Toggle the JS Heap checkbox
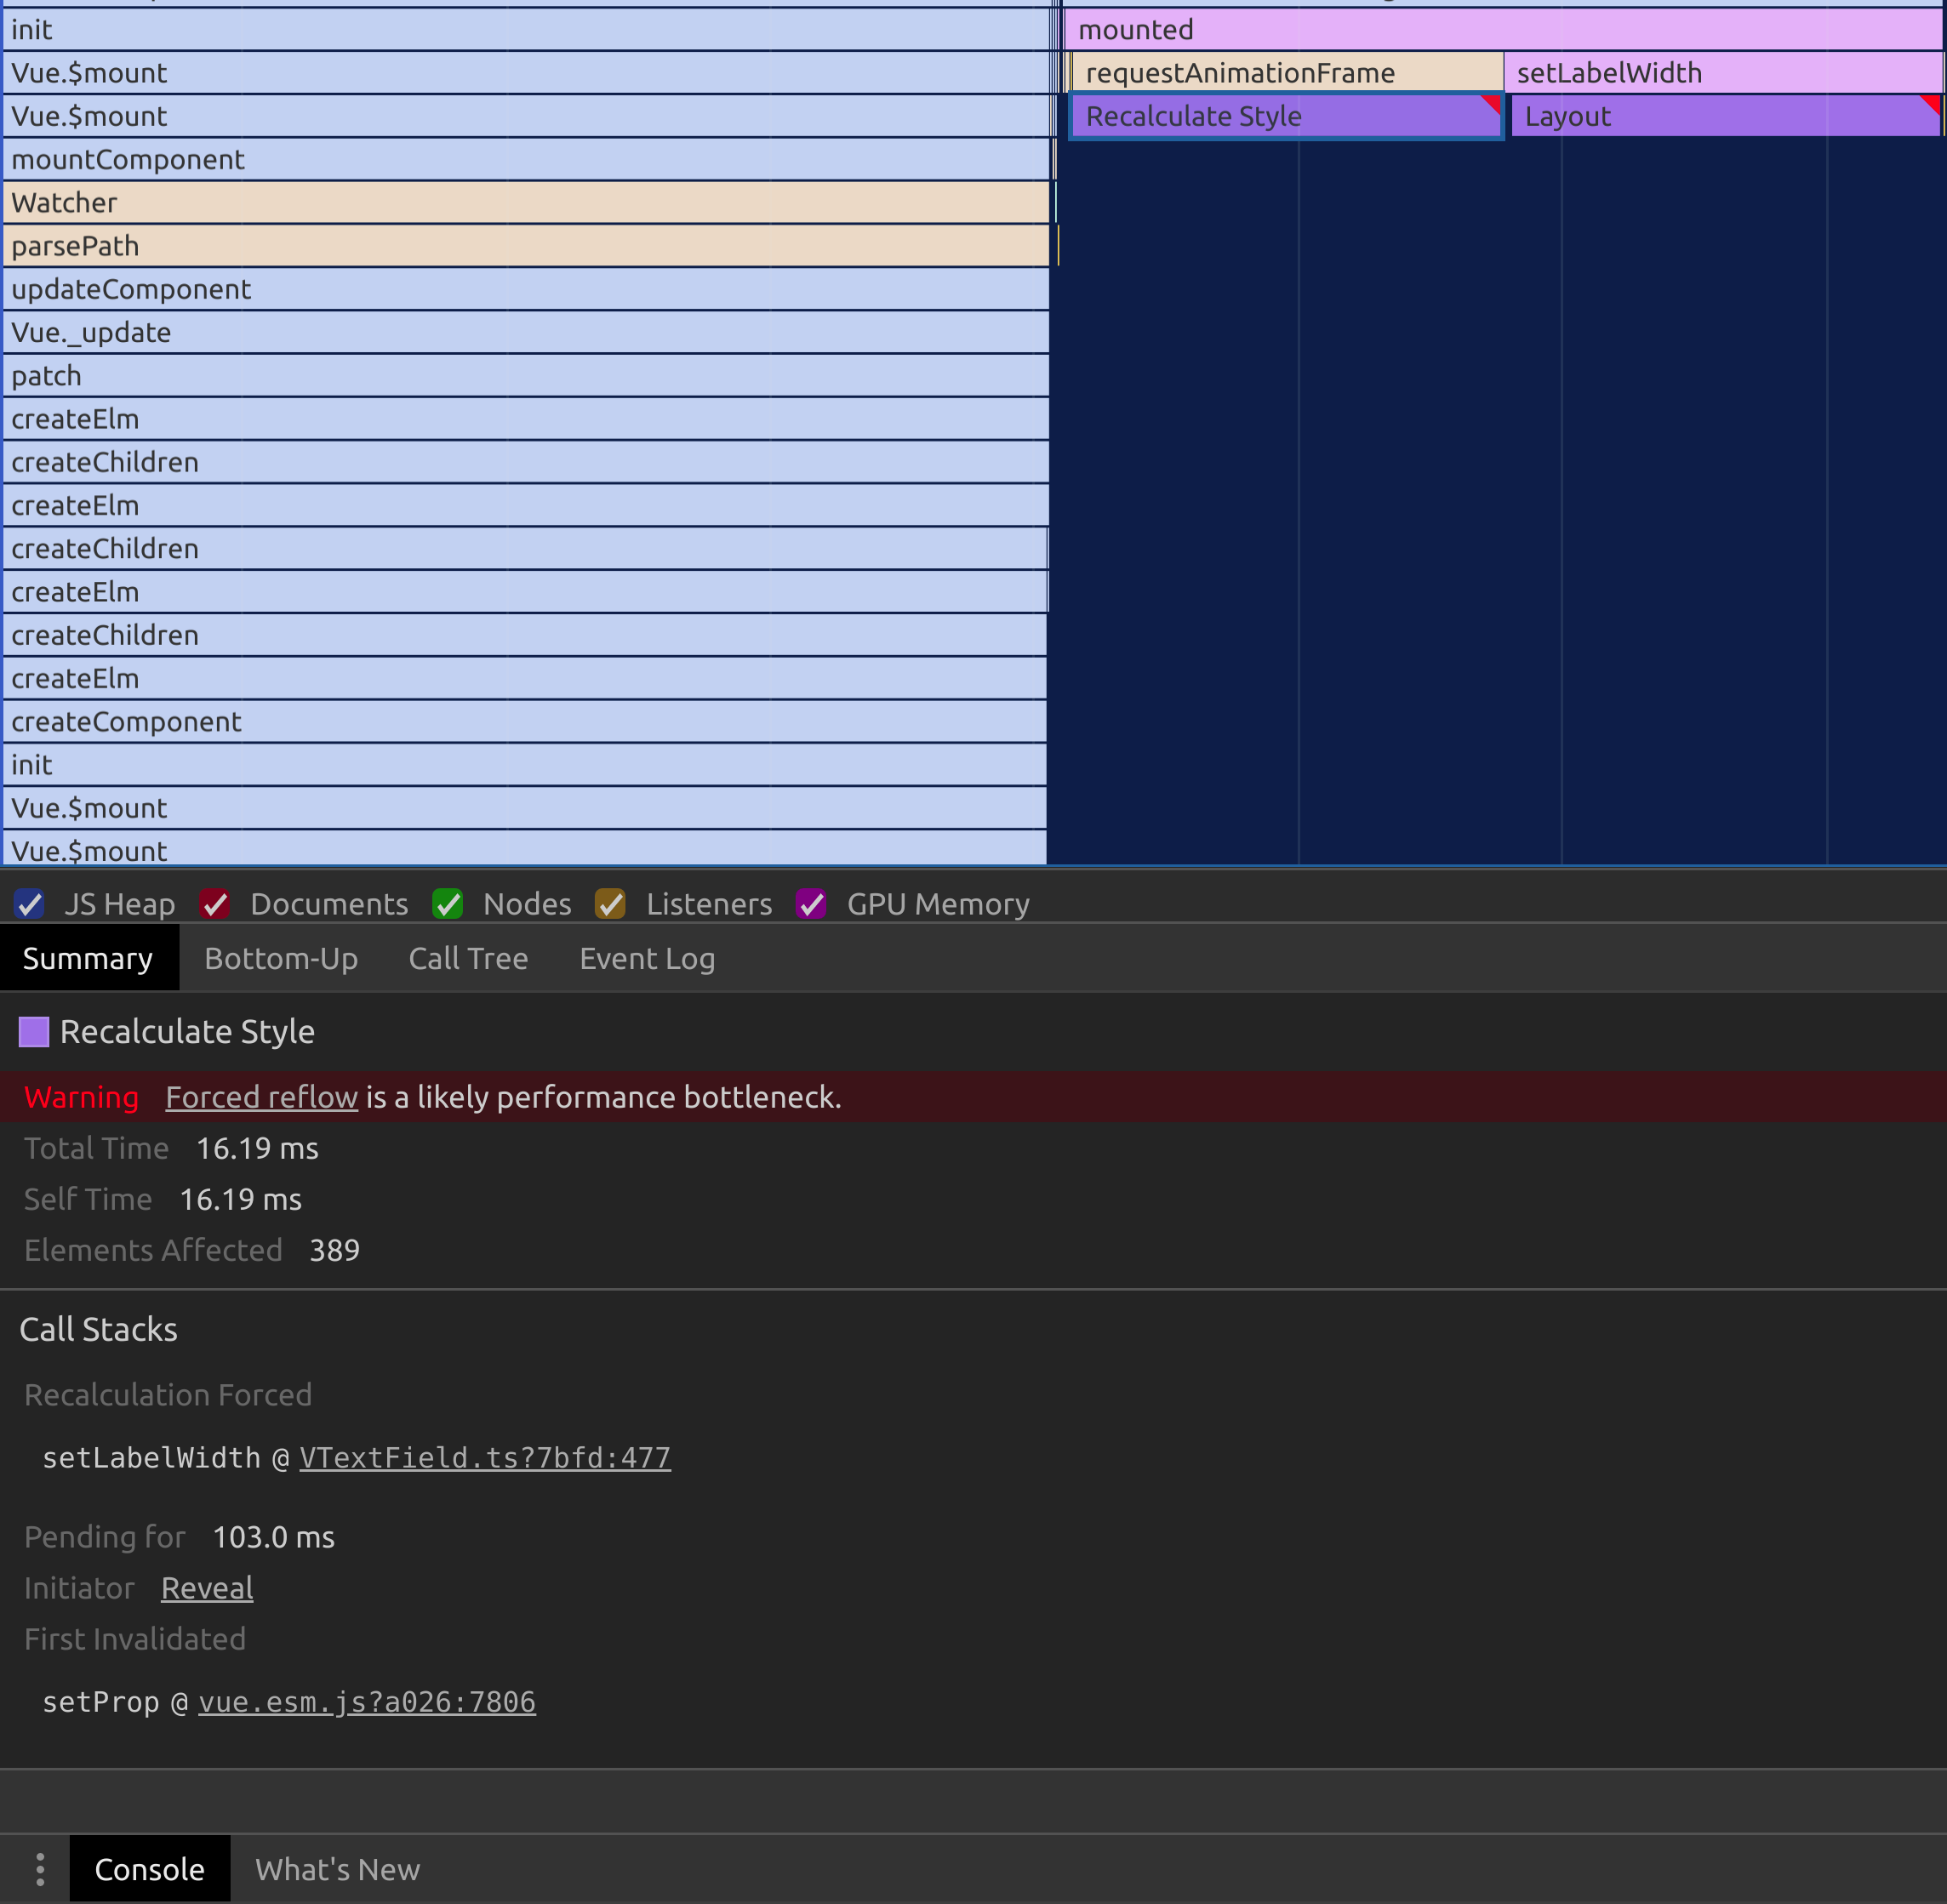Viewport: 1947px width, 1904px height. pos(29,903)
